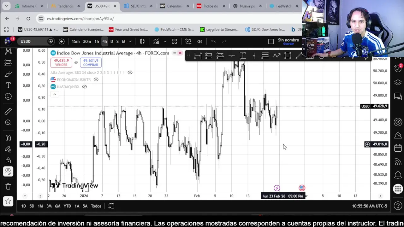Select the rectangle shape tool in floating toolbar
This screenshot has height=227, width=404.
click(288, 56)
